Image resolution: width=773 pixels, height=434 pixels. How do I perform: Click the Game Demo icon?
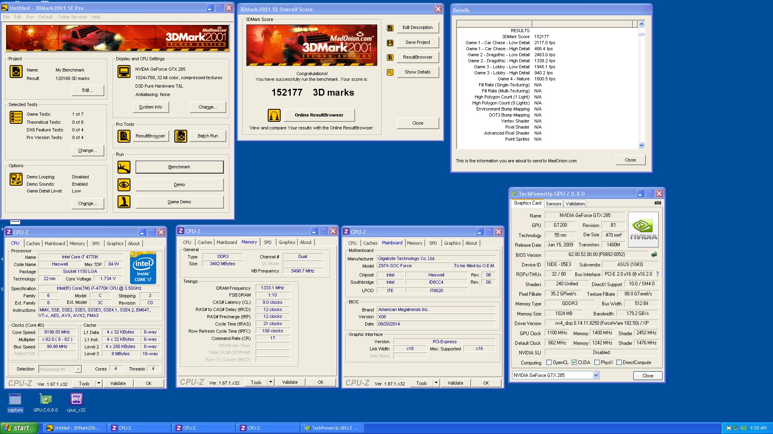[x=124, y=202]
